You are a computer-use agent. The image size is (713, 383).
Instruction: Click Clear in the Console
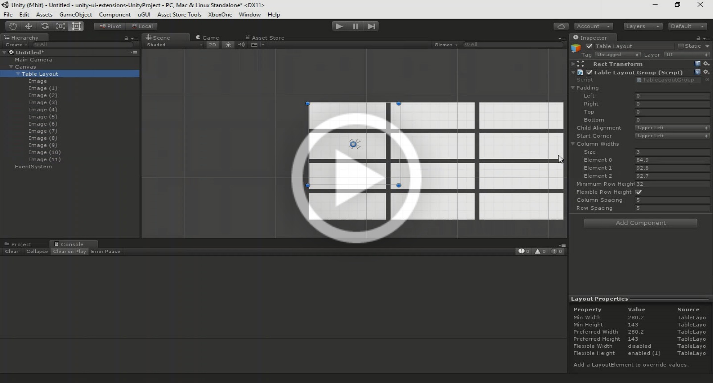(12, 251)
